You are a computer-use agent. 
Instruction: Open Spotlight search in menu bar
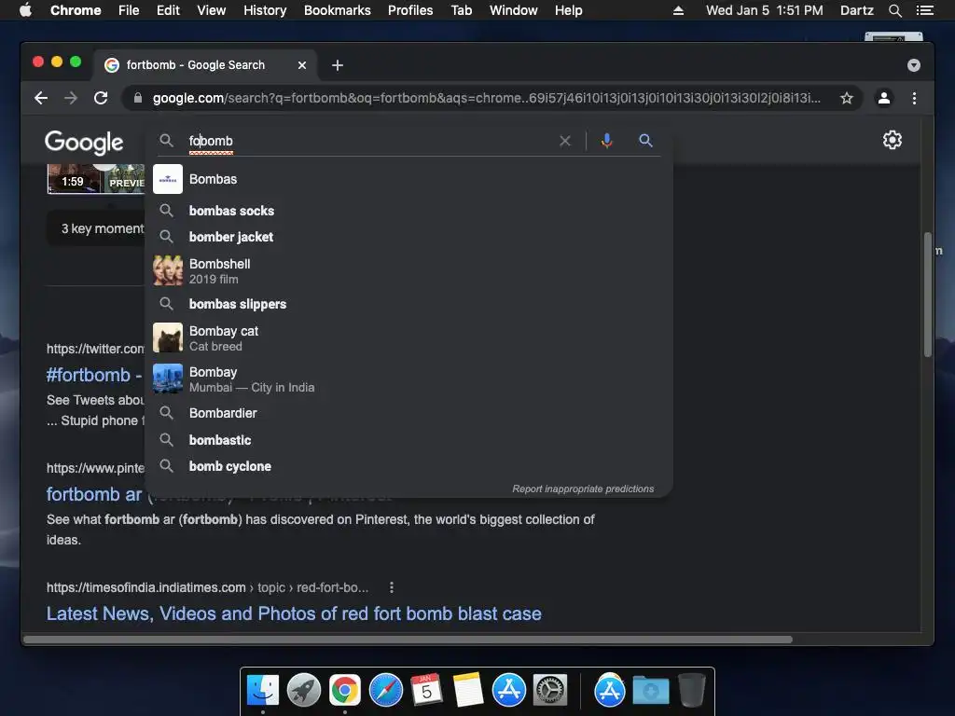(x=894, y=10)
